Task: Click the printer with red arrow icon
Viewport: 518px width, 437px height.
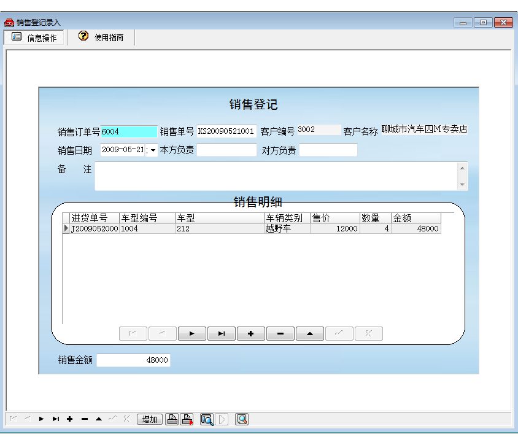Action: [187, 419]
